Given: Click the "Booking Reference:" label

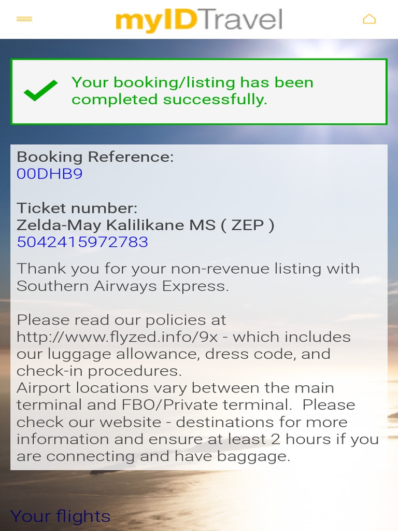Looking at the screenshot, I should 95,157.
